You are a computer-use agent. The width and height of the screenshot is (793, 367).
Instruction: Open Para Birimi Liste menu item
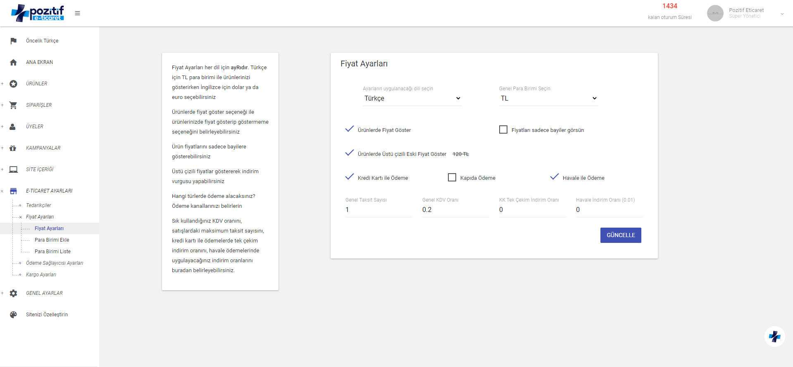(52, 252)
